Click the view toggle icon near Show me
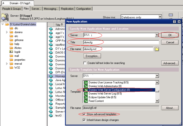183x126 pixels. [x=171, y=15]
